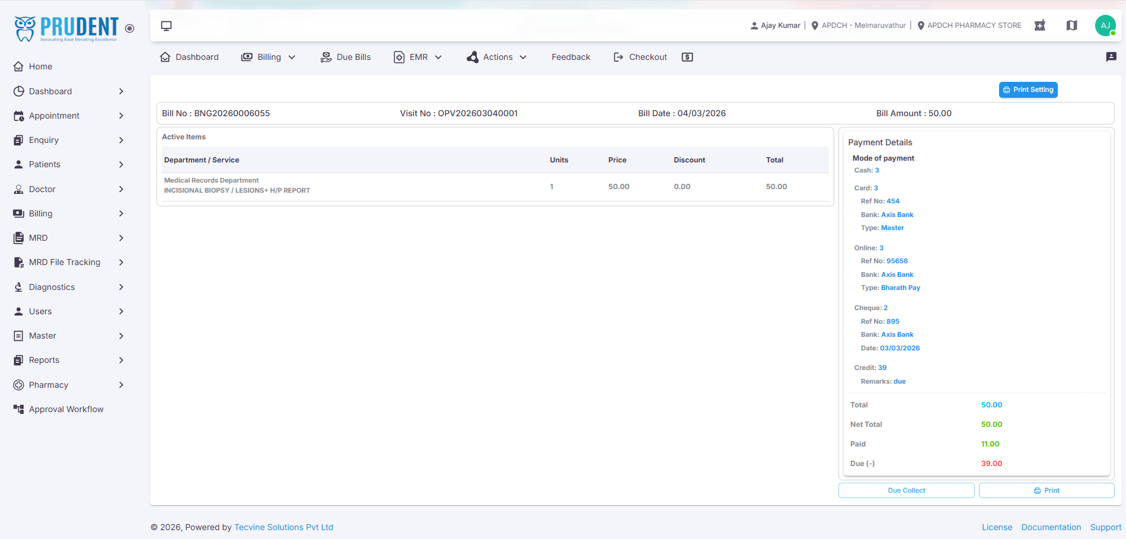This screenshot has height=539, width=1126.
Task: Click the MRD File Tracking icon
Action: tap(19, 262)
